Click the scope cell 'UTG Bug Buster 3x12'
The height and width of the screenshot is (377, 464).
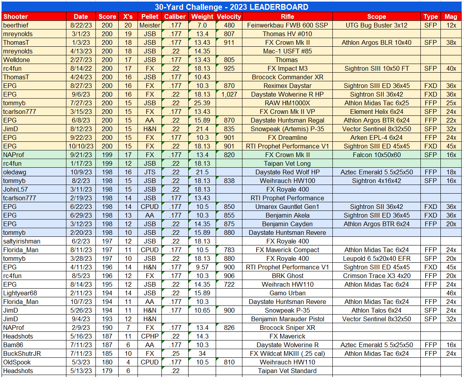tap(376, 26)
